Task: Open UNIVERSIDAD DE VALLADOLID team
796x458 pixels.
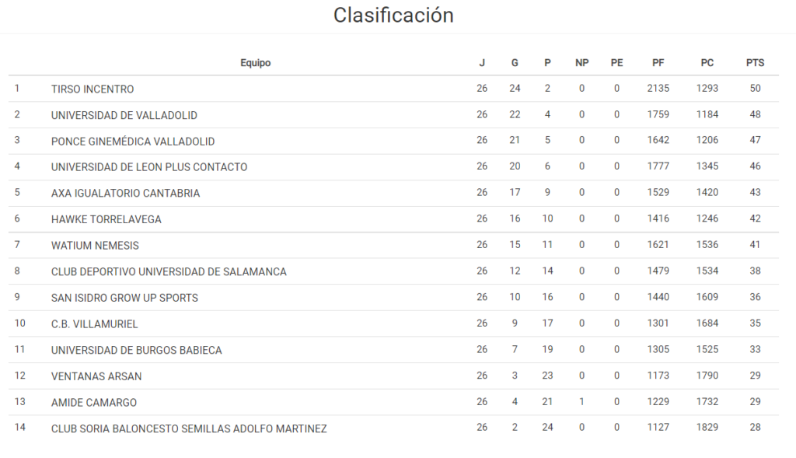Action: [124, 115]
